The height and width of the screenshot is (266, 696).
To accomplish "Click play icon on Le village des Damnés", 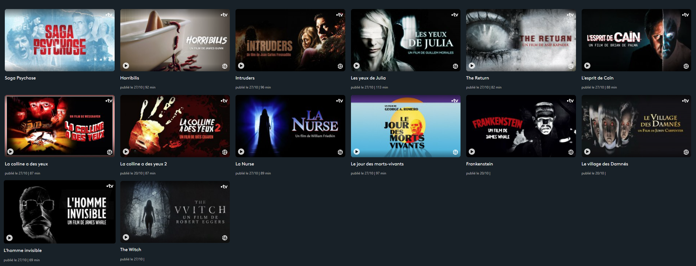I will [x=587, y=152].
